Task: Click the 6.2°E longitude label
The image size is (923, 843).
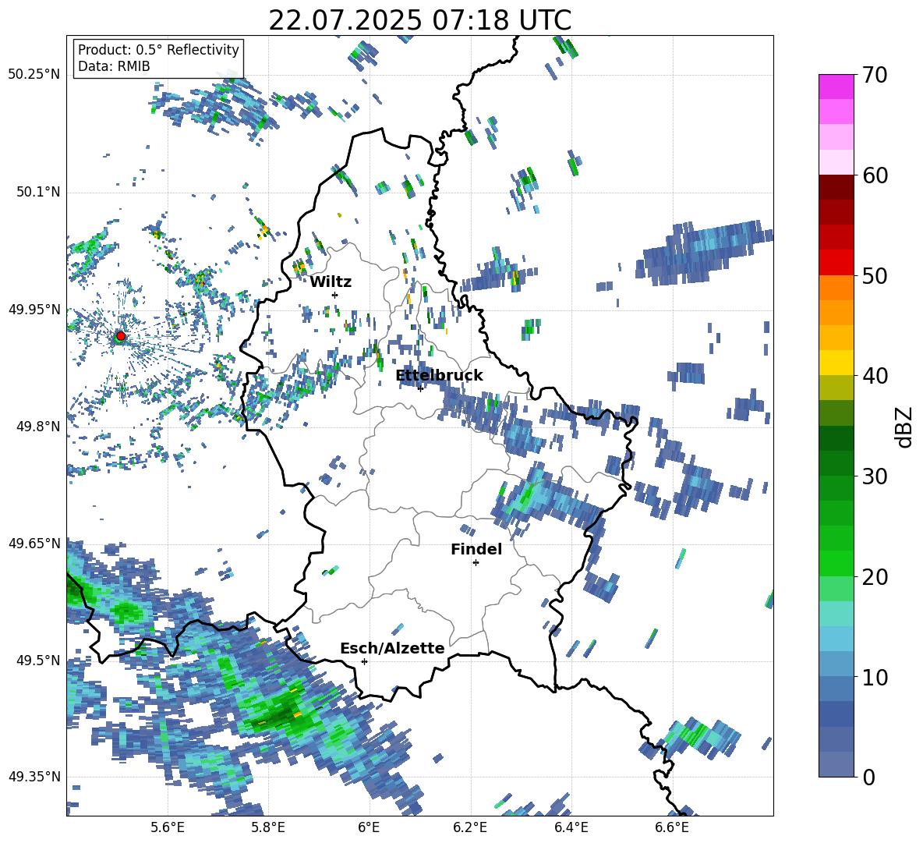Action: coord(470,827)
